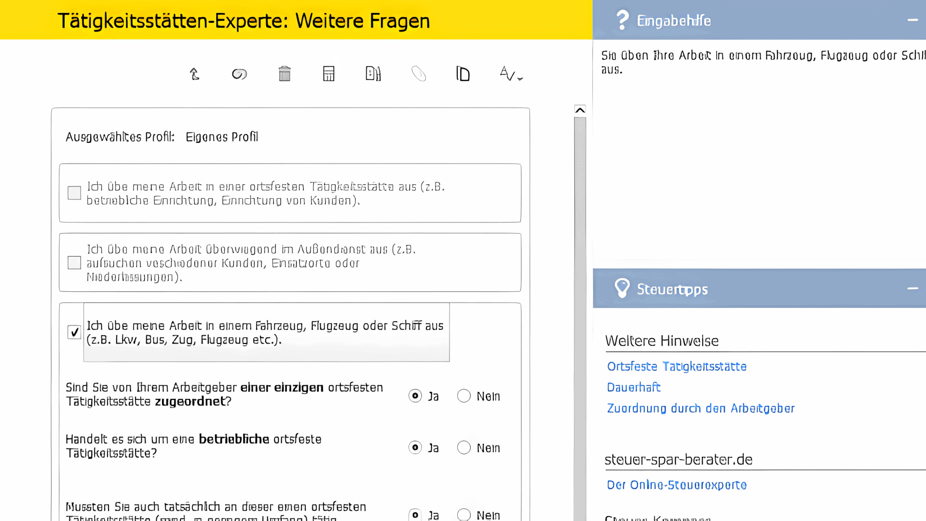This screenshot has height=521, width=926.
Task: Check the ortsfeste Tätigkeitsstätte checkbox
Action: [74, 193]
